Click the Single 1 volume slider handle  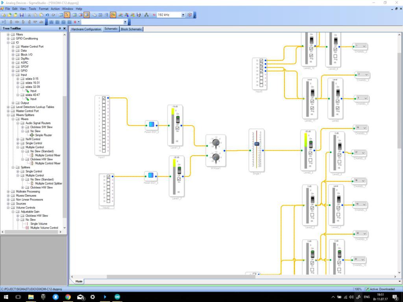point(257,144)
